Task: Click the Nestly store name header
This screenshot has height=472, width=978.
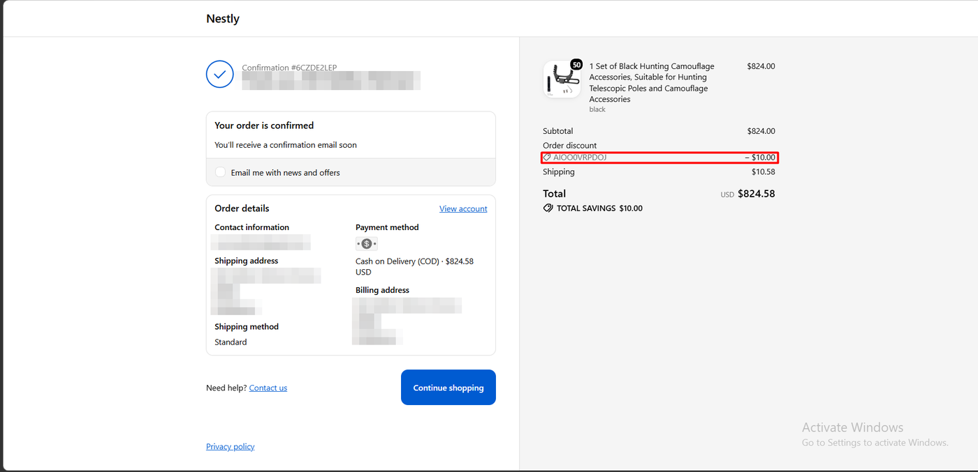Action: [x=223, y=19]
